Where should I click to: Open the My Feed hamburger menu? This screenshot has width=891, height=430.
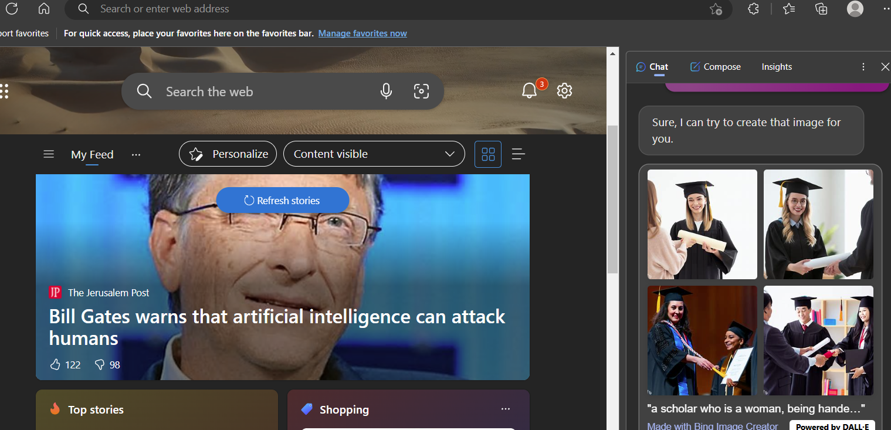point(49,154)
